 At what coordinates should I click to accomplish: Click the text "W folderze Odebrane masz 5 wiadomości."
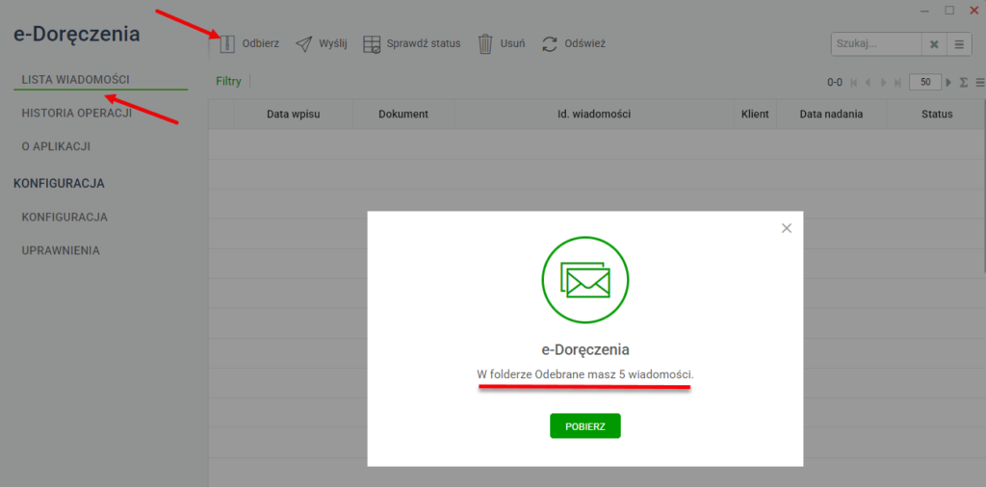585,374
